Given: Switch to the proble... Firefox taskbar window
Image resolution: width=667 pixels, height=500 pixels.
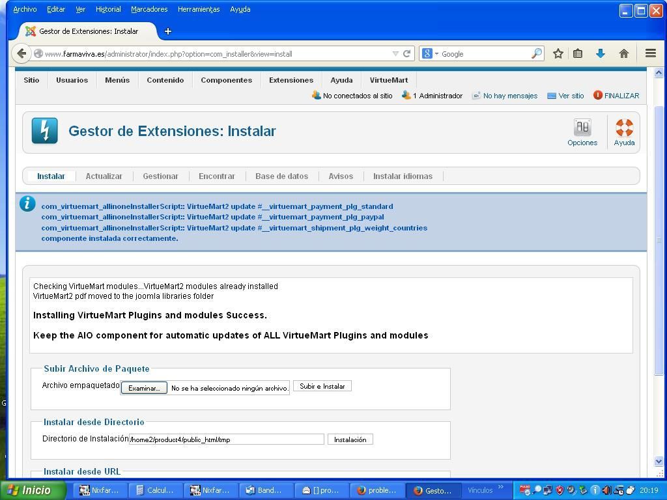Looking at the screenshot, I should (377, 490).
